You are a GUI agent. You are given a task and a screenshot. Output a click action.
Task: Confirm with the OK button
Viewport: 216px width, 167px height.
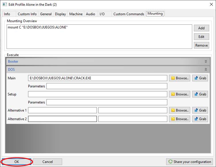coord(17,162)
